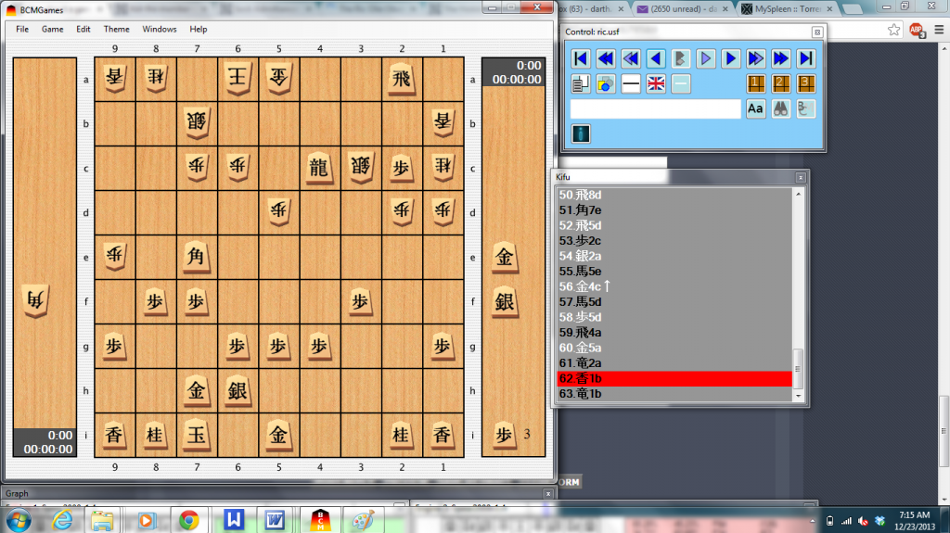Select Kifu move 60.金5a
Screen dimensions: 950x533
[x=674, y=348]
